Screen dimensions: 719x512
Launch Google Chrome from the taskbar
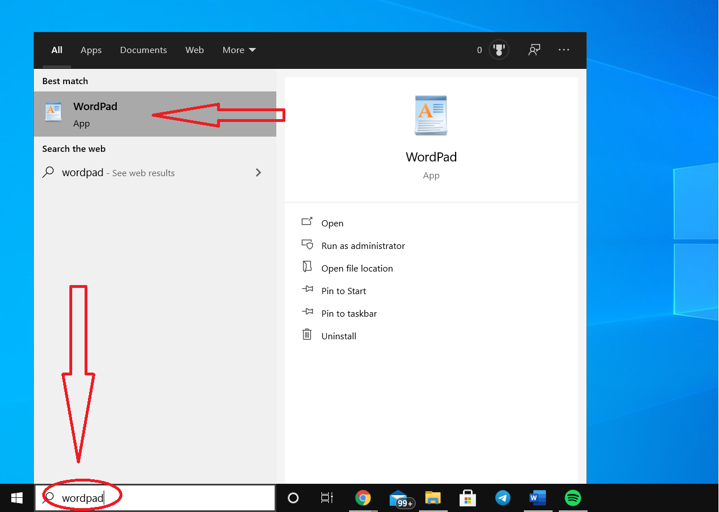click(x=363, y=498)
